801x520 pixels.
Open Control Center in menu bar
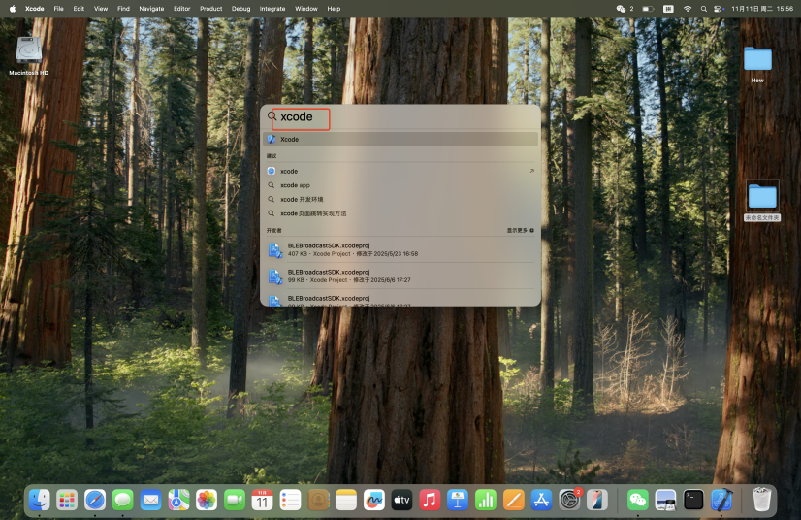pyautogui.click(x=719, y=9)
